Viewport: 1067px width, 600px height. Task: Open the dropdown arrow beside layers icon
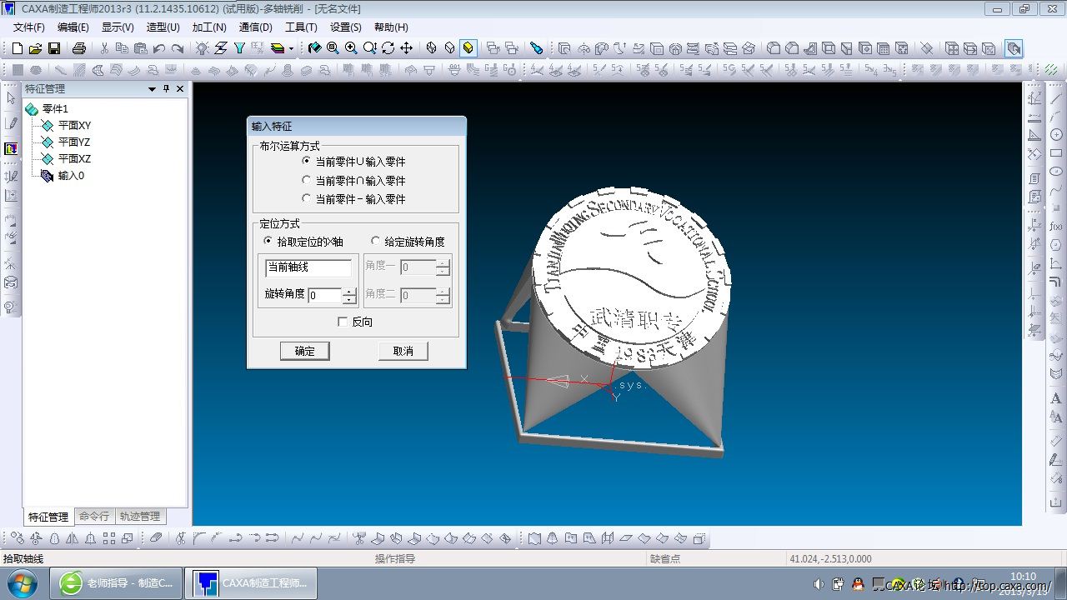pos(291,48)
